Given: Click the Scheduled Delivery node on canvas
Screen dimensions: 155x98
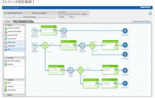Looking at the screenshot, I should [34, 31].
